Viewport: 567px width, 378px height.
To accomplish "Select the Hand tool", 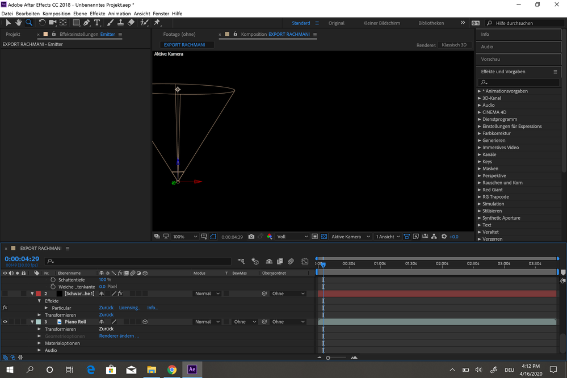I will tap(18, 23).
